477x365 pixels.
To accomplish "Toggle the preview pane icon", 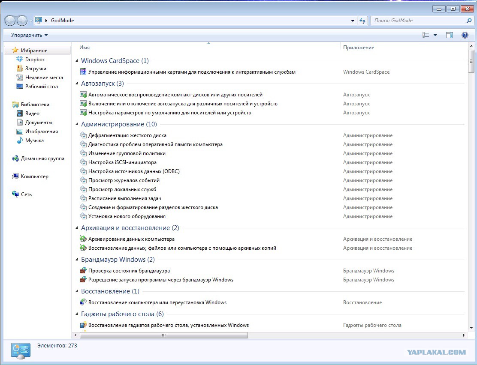I will 449,35.
